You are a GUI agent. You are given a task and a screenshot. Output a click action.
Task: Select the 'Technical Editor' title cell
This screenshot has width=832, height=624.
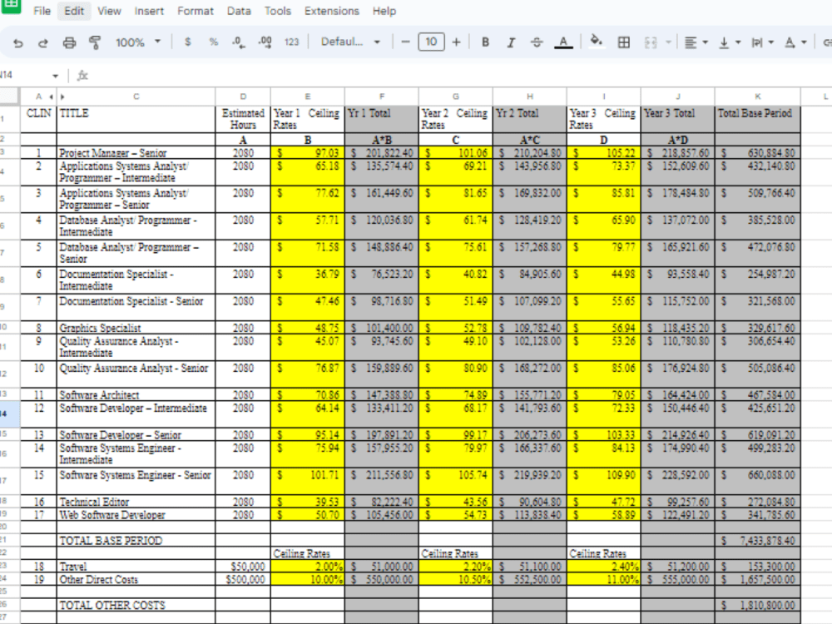[x=136, y=502]
